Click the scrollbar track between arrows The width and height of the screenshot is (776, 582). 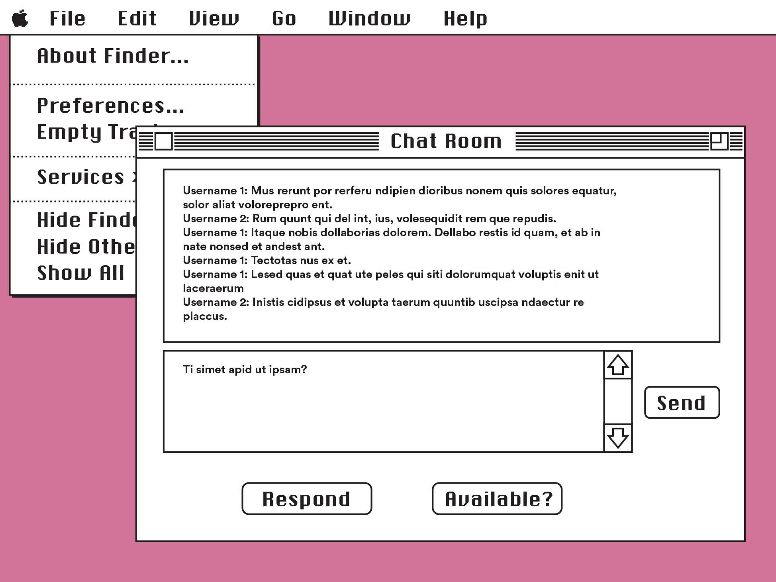tap(618, 401)
